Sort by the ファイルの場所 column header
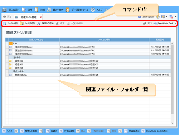The width and height of the screenshot is (179, 135). click(x=104, y=40)
